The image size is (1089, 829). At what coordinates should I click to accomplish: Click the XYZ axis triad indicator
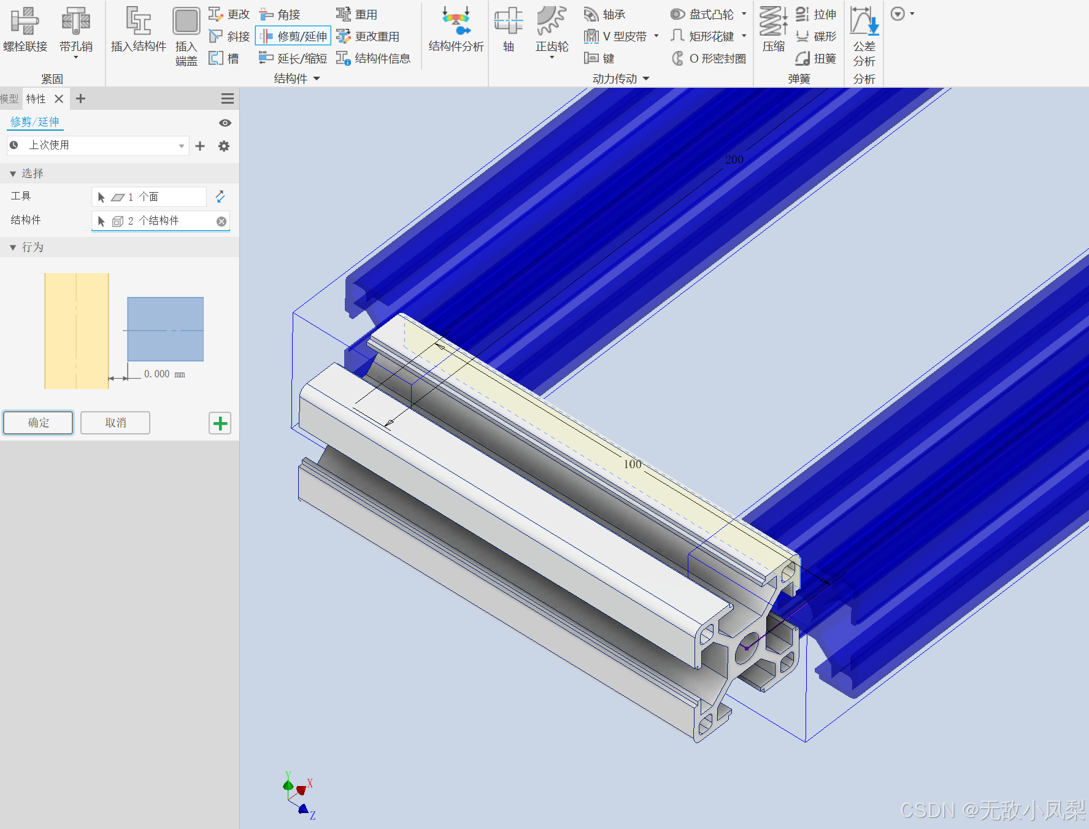(300, 796)
